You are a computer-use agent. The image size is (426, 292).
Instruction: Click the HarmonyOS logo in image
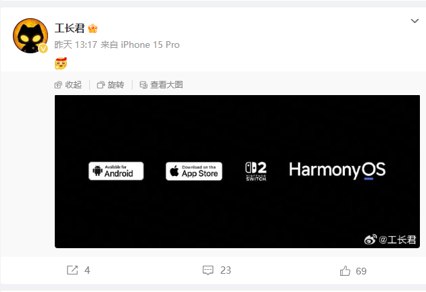point(337,170)
